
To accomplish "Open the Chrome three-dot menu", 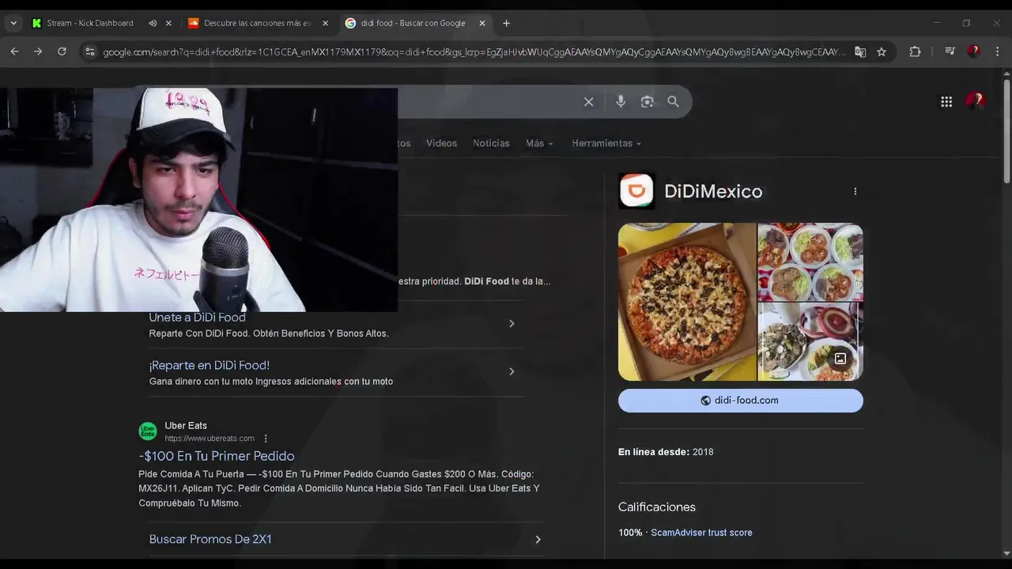I will (997, 51).
